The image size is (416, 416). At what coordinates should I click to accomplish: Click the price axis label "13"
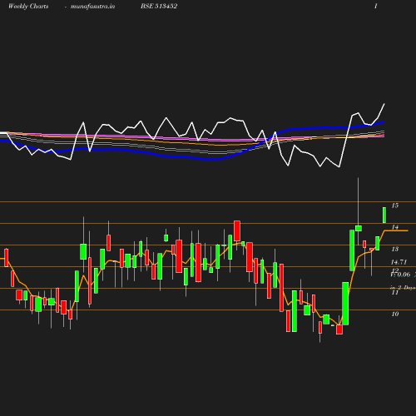(395, 249)
